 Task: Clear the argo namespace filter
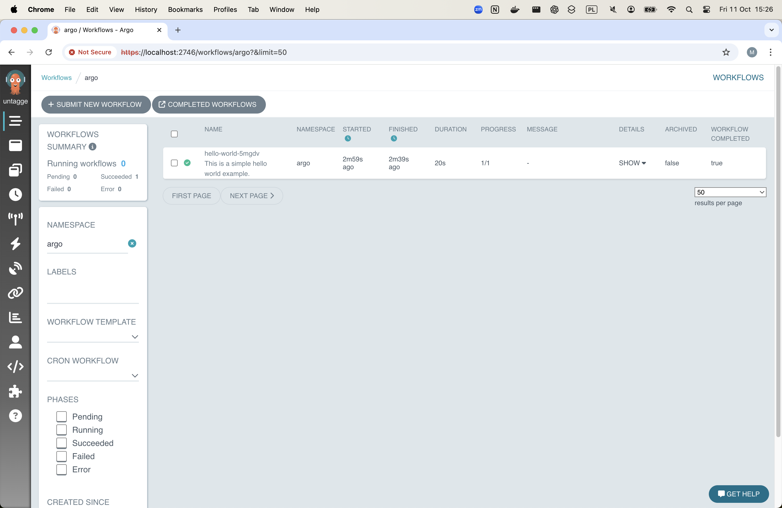(x=132, y=243)
